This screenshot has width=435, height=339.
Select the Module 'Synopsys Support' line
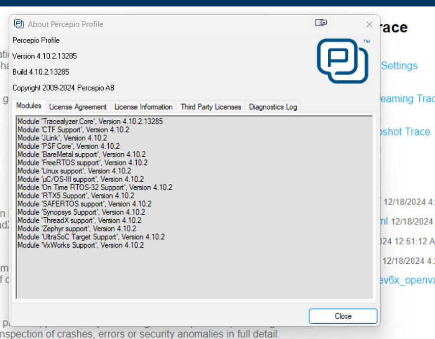(81, 213)
